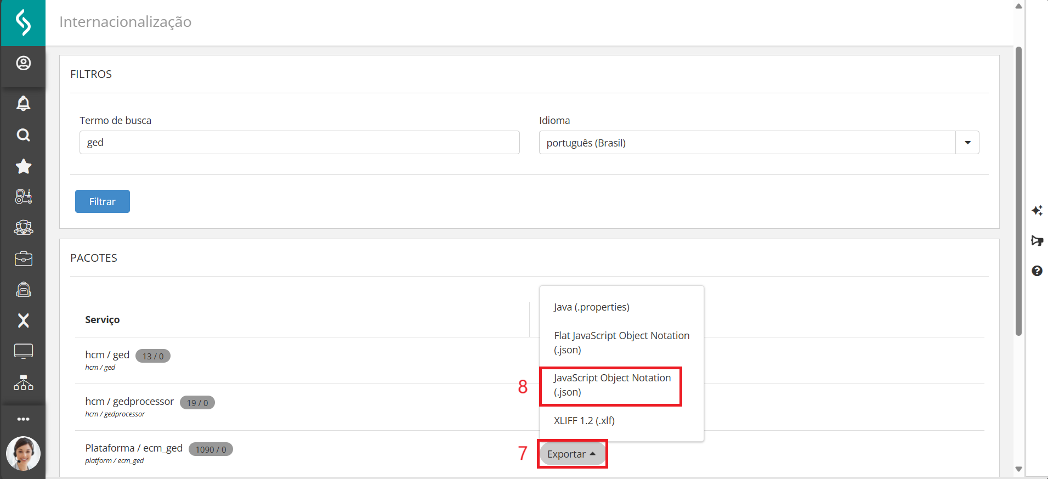Open the backpack icon in sidebar
This screenshot has width=1048, height=479.
(23, 289)
